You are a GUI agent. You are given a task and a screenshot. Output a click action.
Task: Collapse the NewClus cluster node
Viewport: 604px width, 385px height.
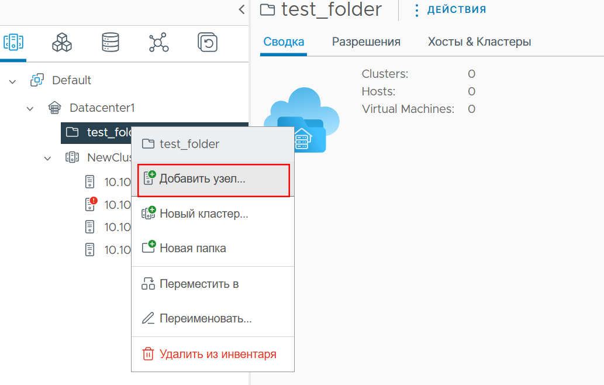tap(48, 159)
